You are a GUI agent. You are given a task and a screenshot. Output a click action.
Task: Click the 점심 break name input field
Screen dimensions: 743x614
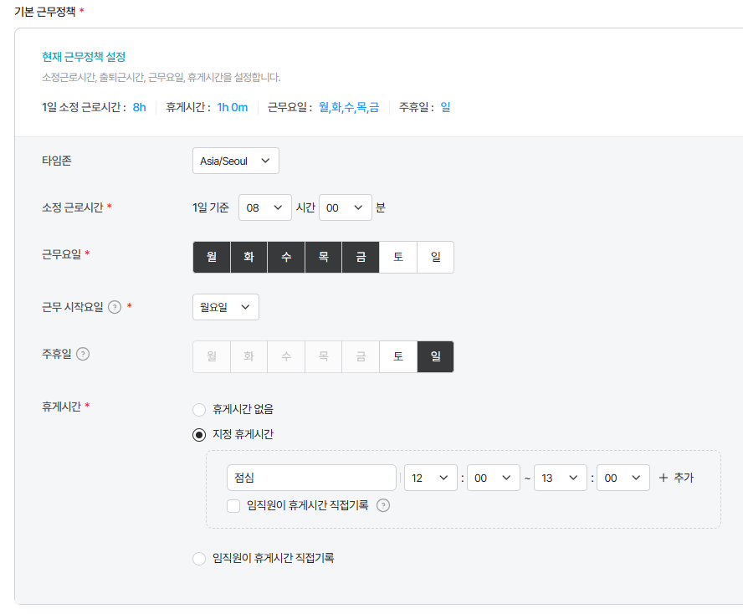click(311, 478)
